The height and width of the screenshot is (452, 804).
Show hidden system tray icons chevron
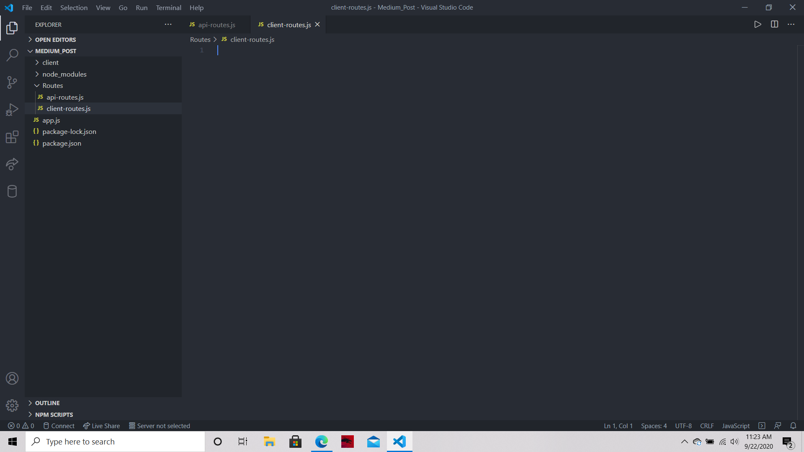point(684,442)
